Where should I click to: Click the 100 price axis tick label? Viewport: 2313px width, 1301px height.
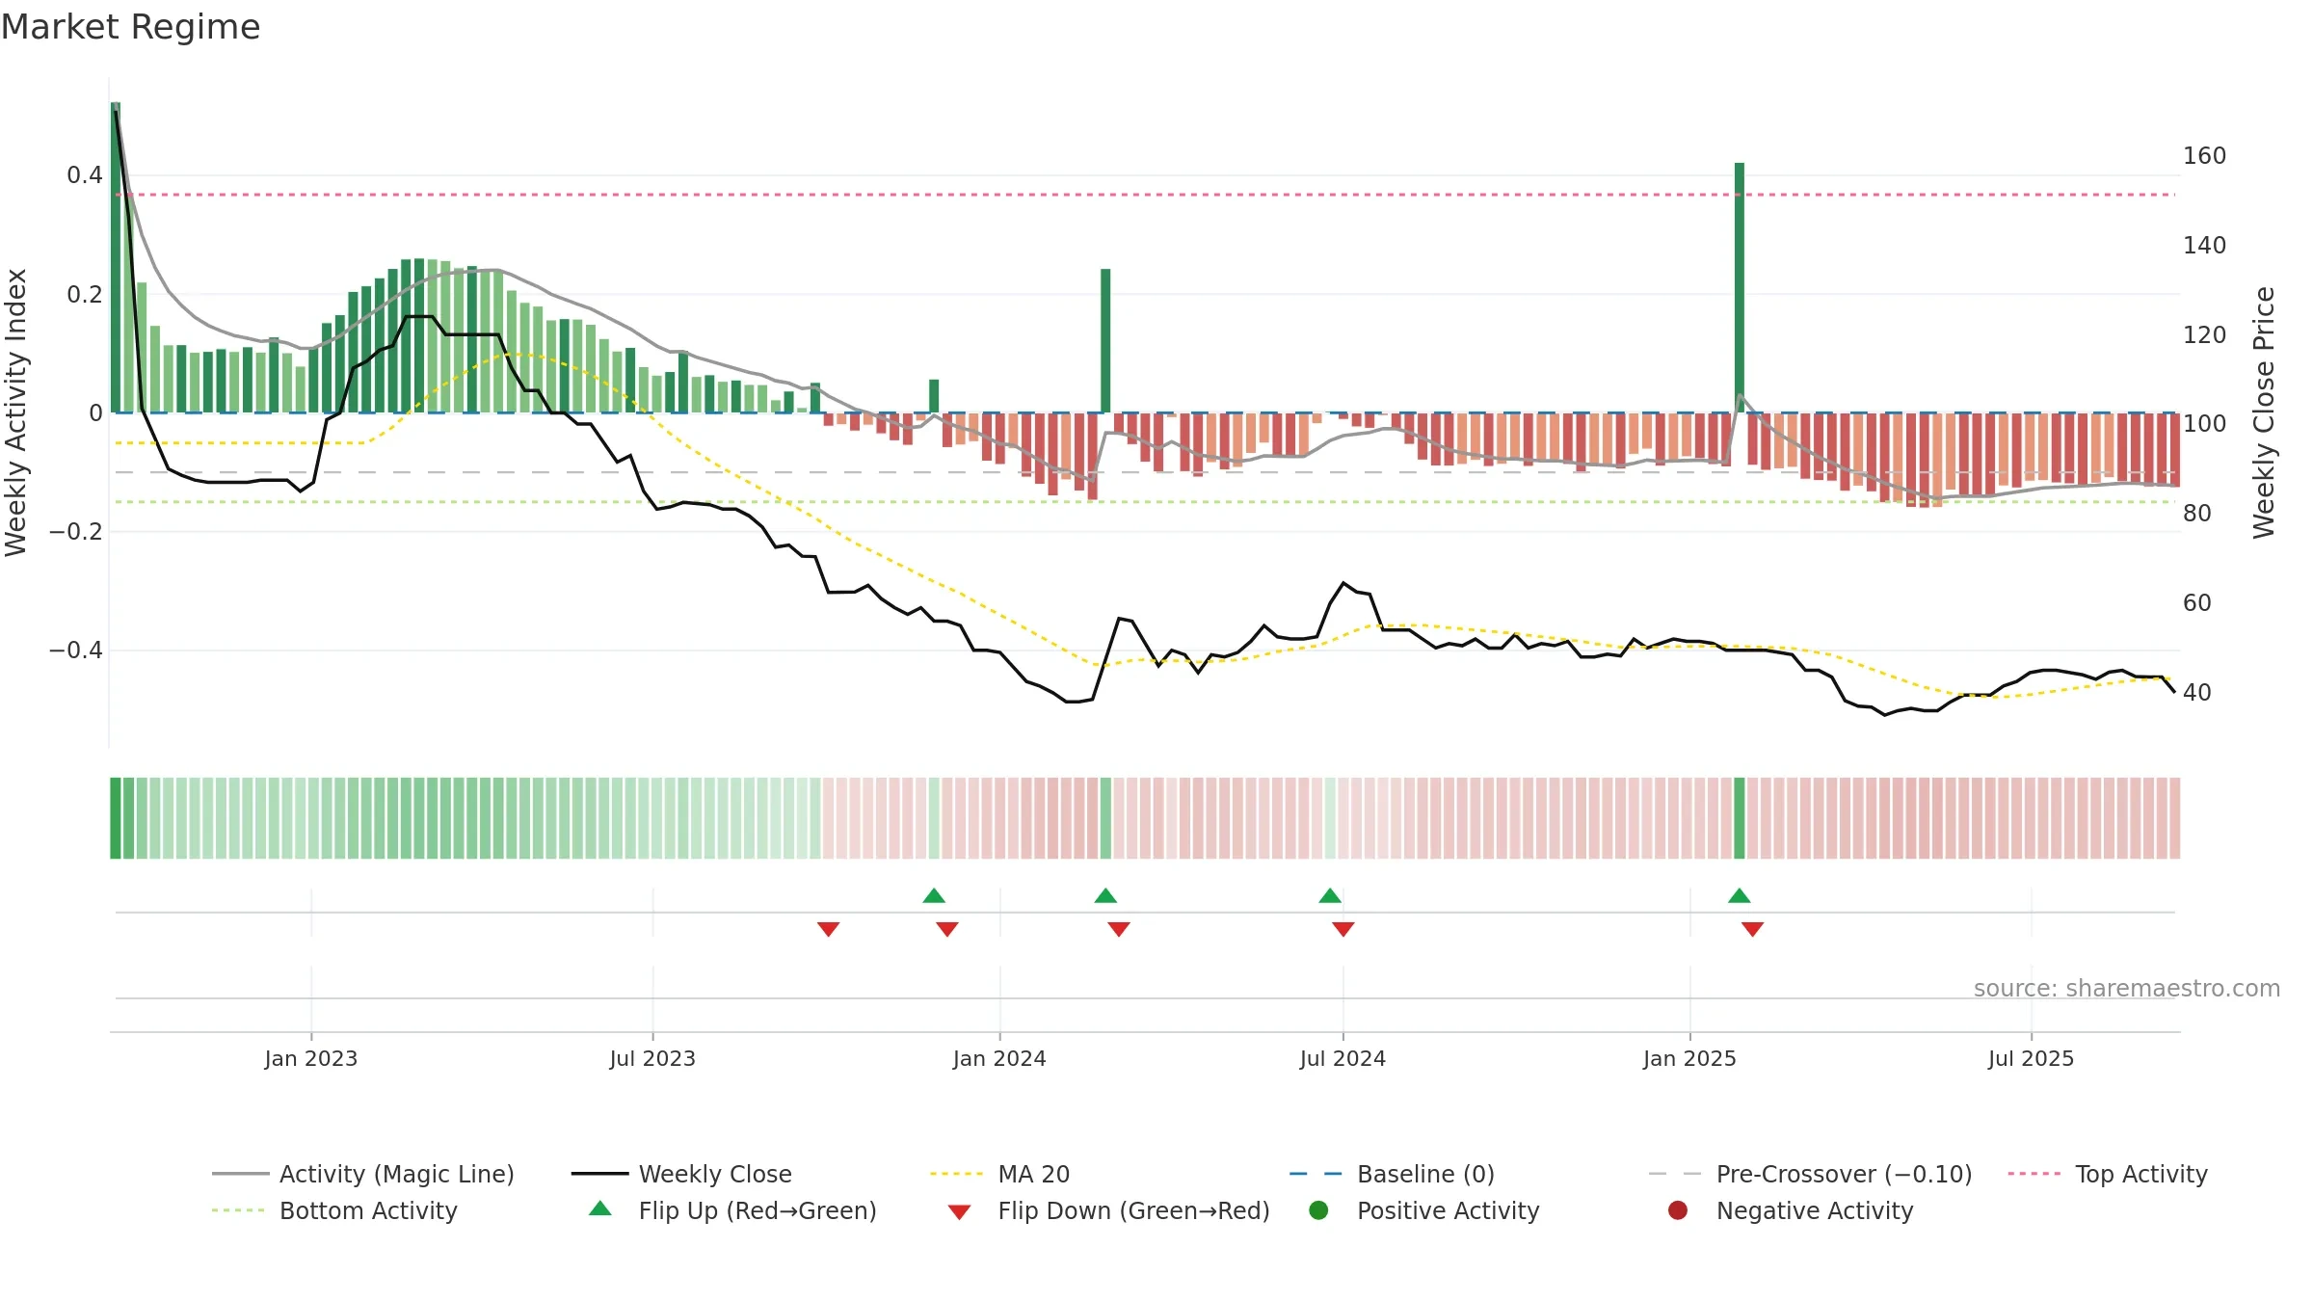2204,424
